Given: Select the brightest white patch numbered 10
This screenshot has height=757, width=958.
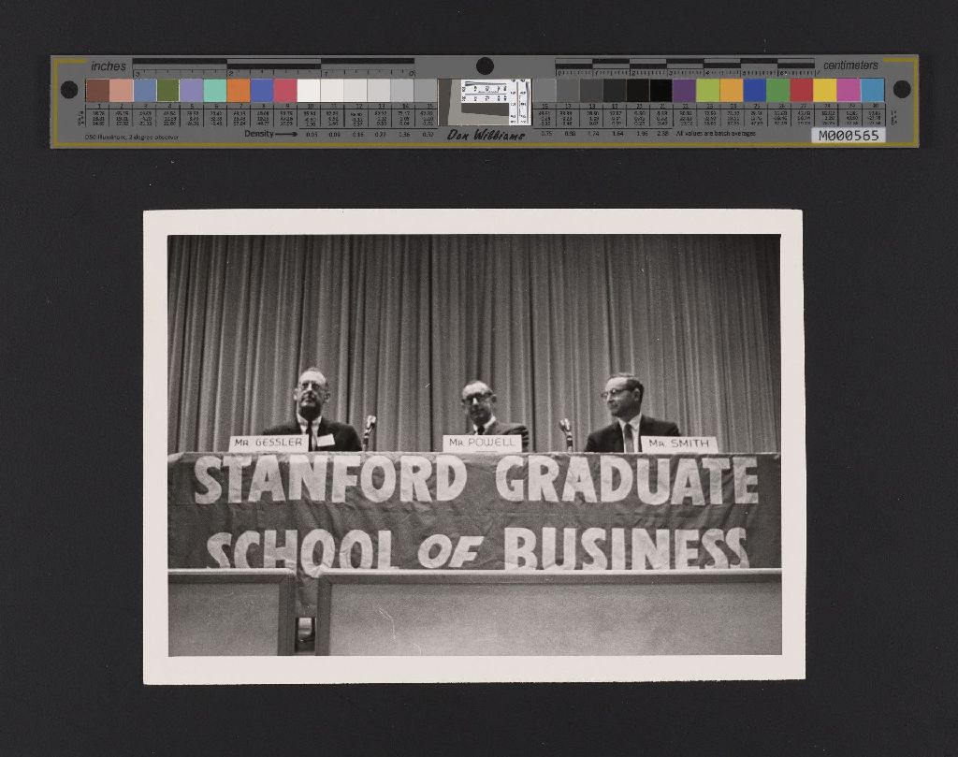Looking at the screenshot, I should coord(309,91).
